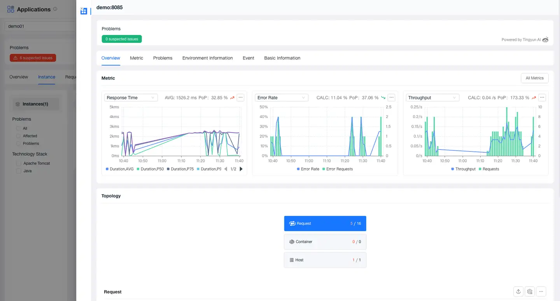This screenshot has width=560, height=301.
Task: Check the Apache Tomcat technology stack checkbox
Action: coord(18,163)
